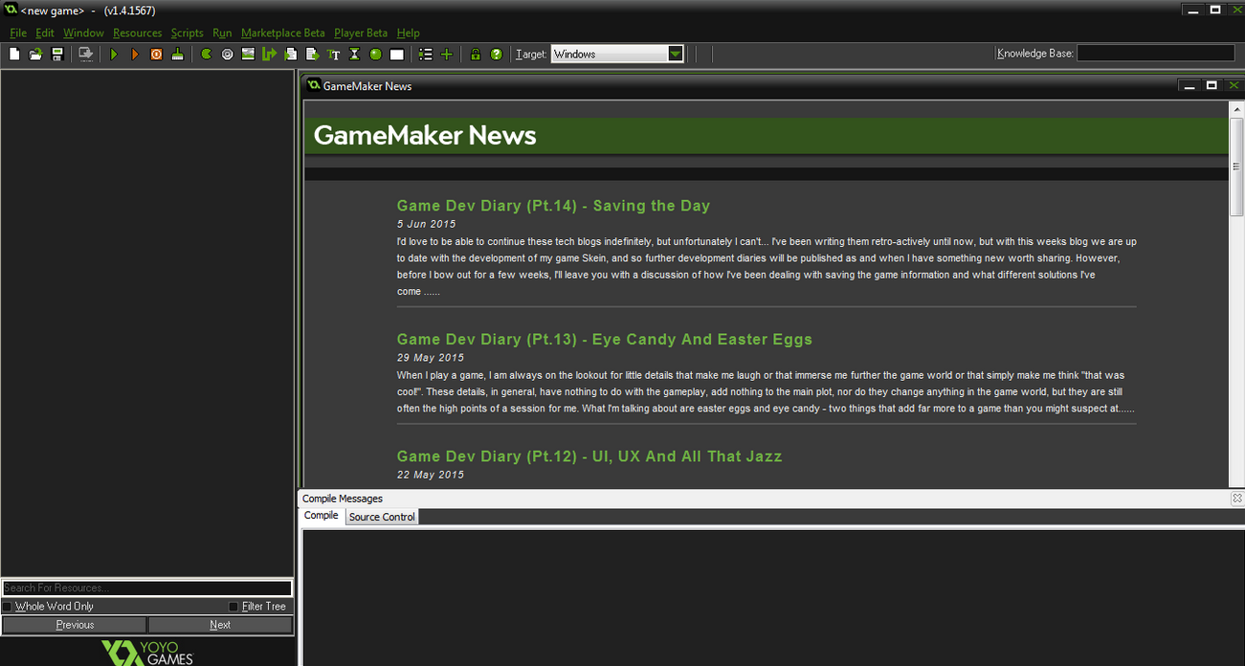Open Game Dev Diary Pt.13 article
This screenshot has width=1245, height=666.
(x=604, y=340)
